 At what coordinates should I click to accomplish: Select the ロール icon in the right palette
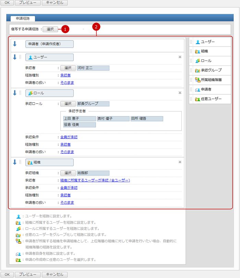(x=198, y=61)
